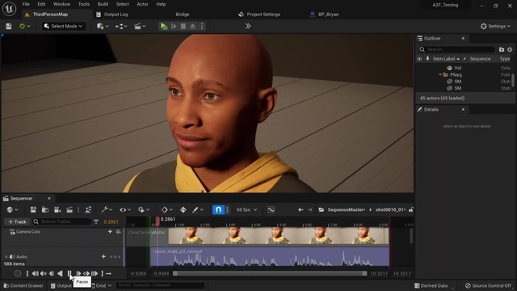Open the Build menu

(x=103, y=4)
